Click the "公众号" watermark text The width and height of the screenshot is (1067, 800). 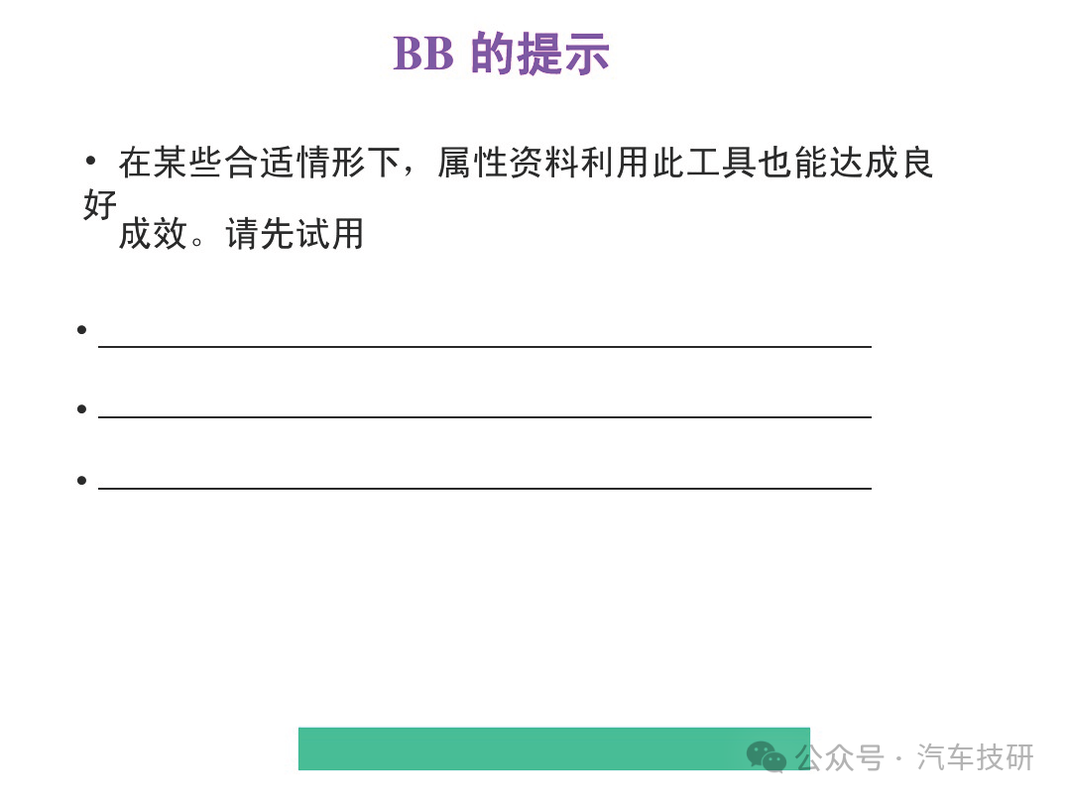pos(840,757)
